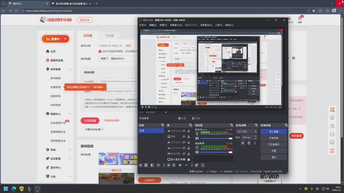
Task: Adjust 麦克风/Aux volume slider
Action: coord(216,139)
